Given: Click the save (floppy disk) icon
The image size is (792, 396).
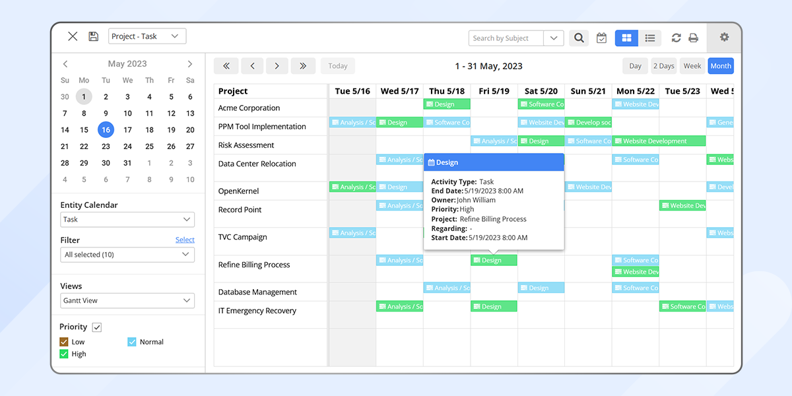Looking at the screenshot, I should point(93,36).
